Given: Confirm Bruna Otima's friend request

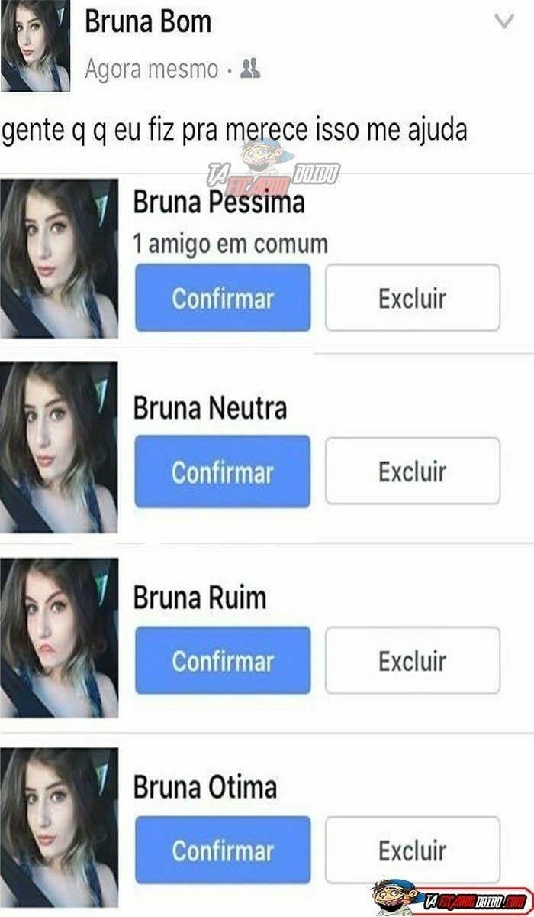Looking at the screenshot, I should (x=223, y=850).
